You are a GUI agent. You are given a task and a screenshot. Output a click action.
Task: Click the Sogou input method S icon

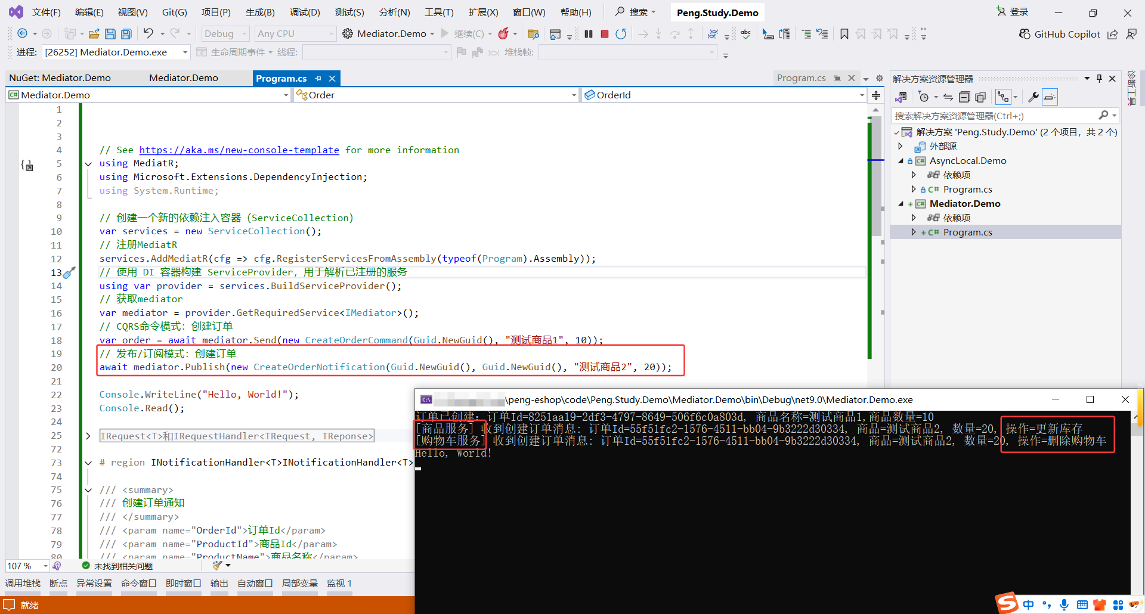[1007, 603]
